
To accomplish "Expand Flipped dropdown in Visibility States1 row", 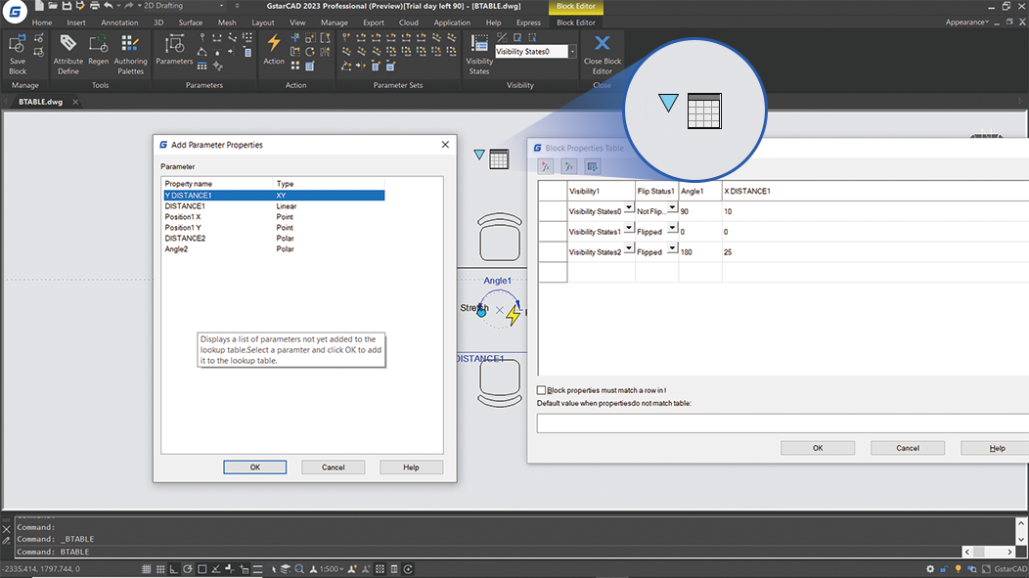I will pos(672,228).
